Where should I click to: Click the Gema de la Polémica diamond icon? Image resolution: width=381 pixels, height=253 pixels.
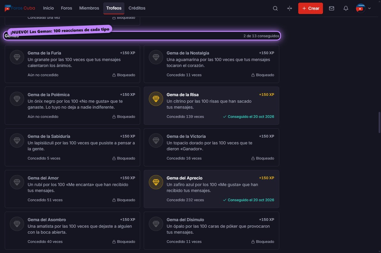click(17, 99)
